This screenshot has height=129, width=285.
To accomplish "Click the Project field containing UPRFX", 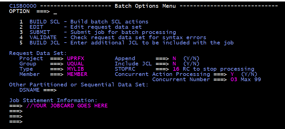I will tap(76, 59).
